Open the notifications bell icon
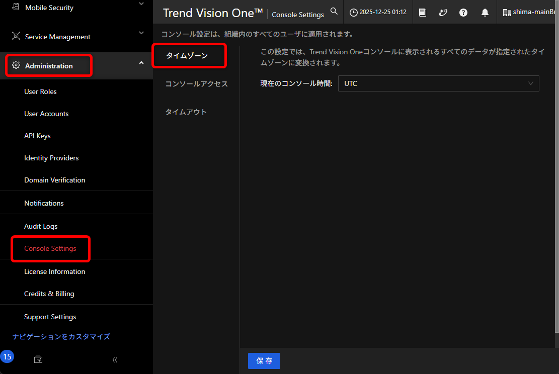This screenshot has height=374, width=559. pos(485,13)
